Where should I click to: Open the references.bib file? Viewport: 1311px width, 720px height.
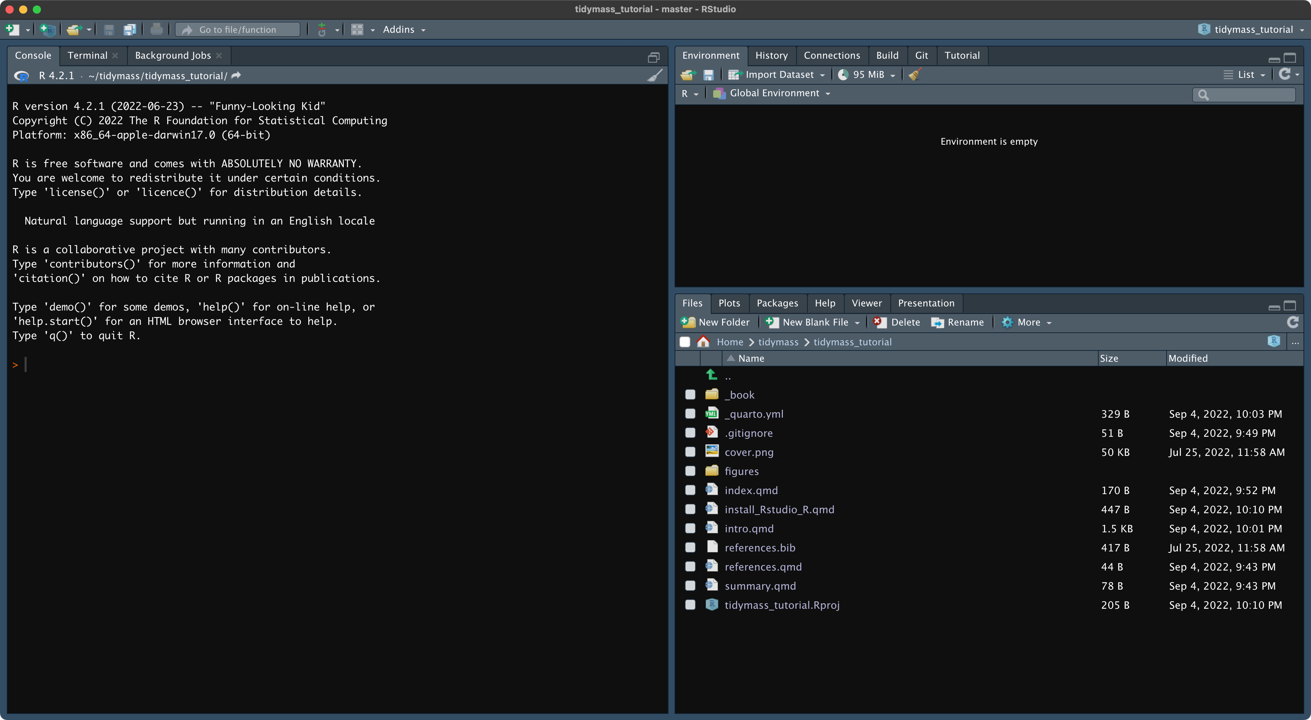(760, 547)
